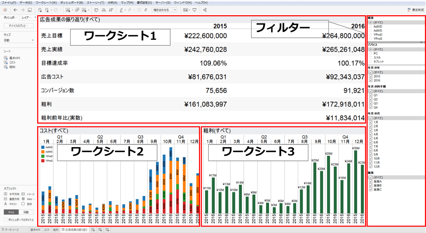Open the 分析(A) menu
The image size is (426, 233).
[x=112, y=3]
